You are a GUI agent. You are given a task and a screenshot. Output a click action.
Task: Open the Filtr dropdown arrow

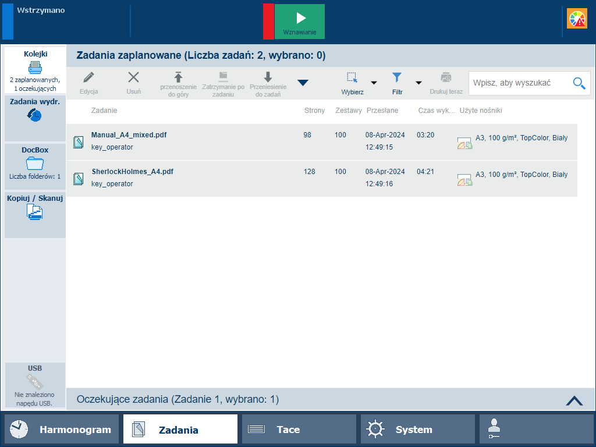[x=418, y=83]
